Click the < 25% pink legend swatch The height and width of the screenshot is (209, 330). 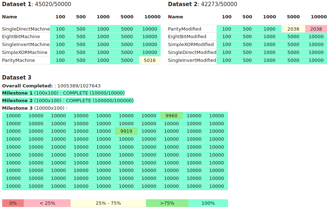point(47,203)
